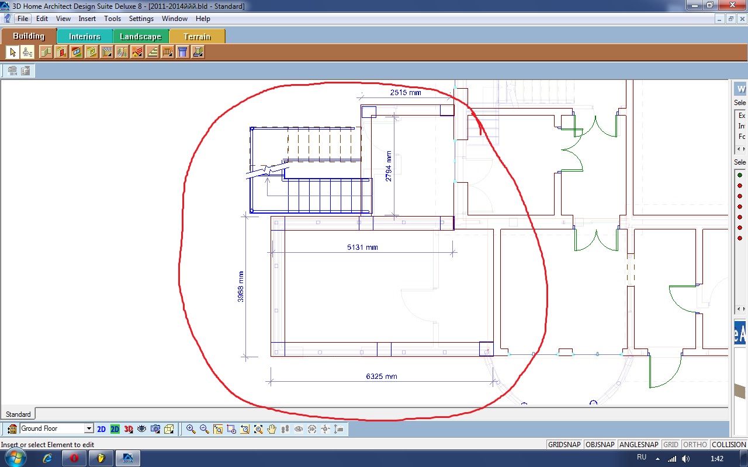The height and width of the screenshot is (467, 748).
Task: Toggle ORTHO mode in the status bar
Action: point(695,445)
